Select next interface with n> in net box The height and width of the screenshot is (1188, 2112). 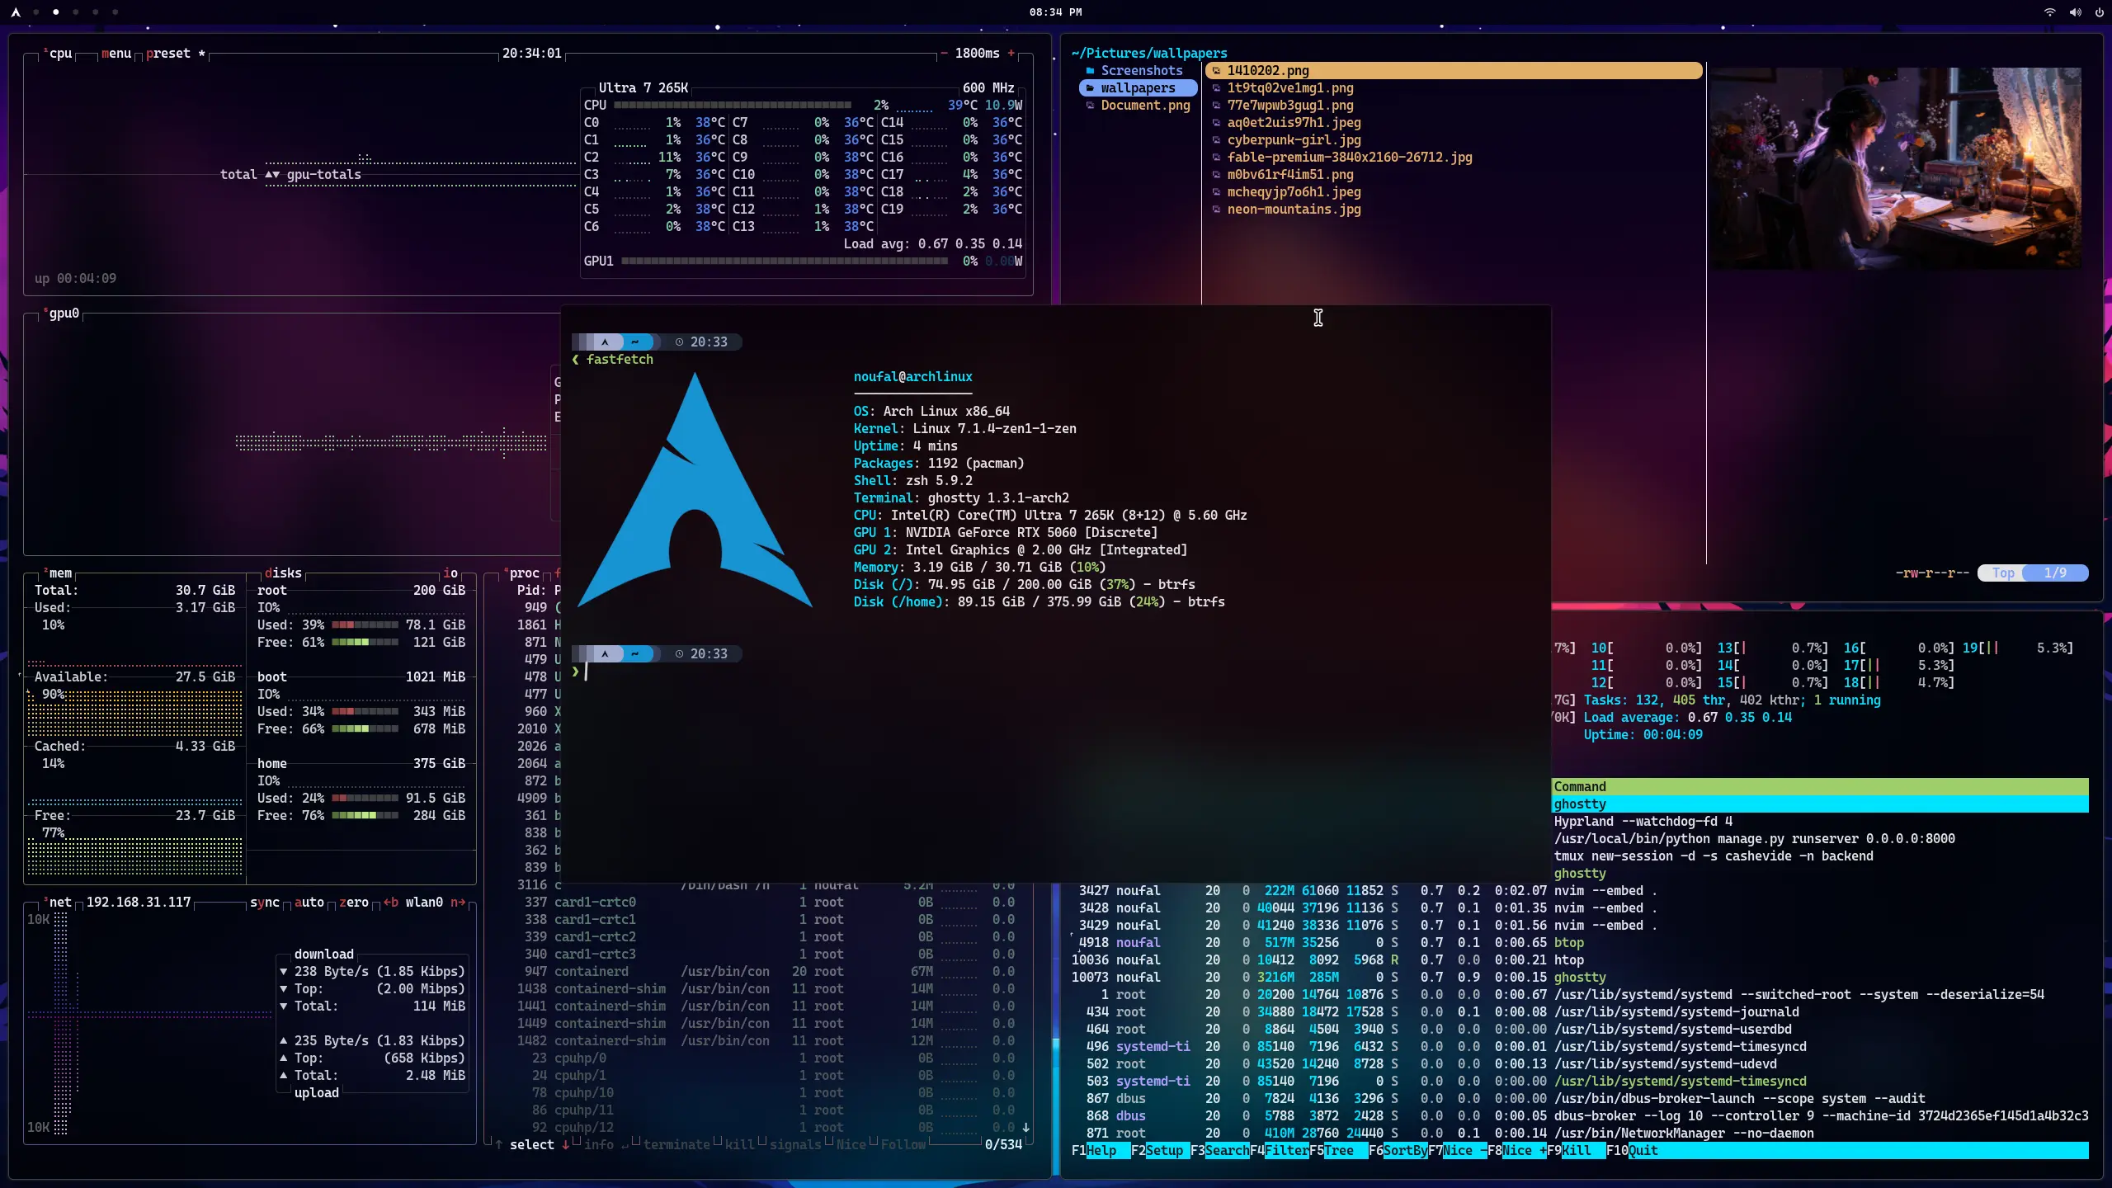[458, 903]
